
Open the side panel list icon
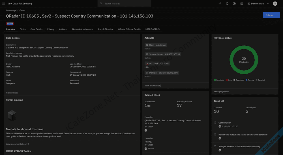[x=241, y=4]
